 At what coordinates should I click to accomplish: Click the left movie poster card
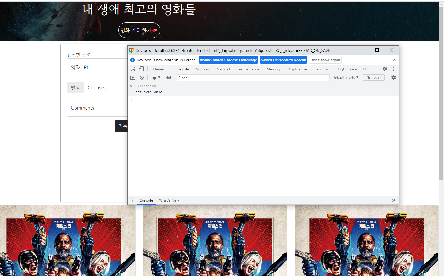(x=68, y=241)
